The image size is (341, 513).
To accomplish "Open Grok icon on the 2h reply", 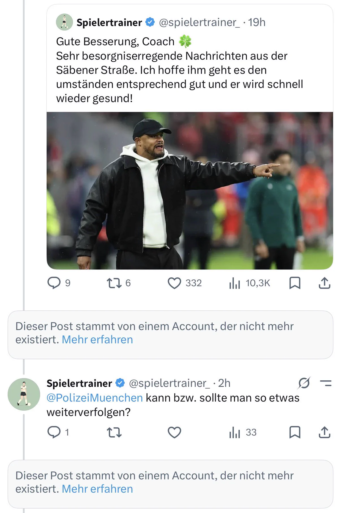I will click(x=304, y=383).
